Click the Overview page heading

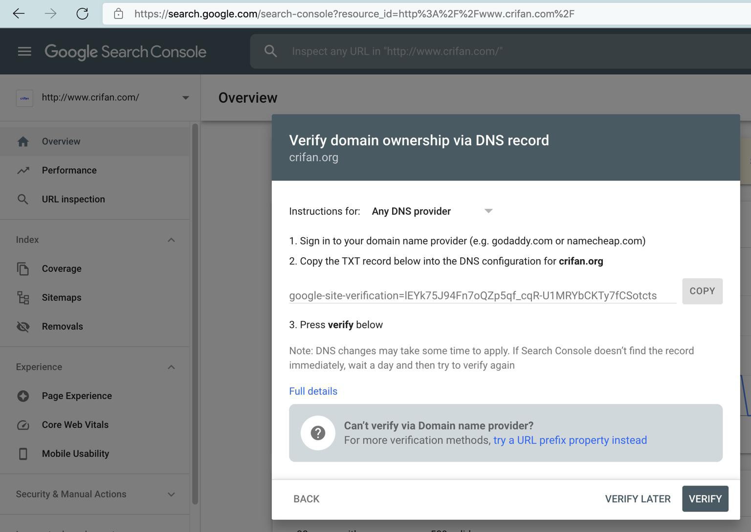tap(248, 98)
